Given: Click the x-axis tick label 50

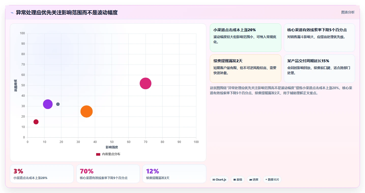Looking at the screenshot, I should 112,142.
